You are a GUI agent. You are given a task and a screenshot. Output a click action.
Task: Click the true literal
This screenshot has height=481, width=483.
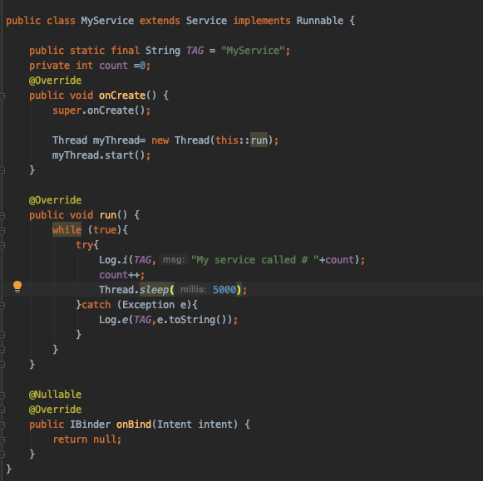(105, 230)
